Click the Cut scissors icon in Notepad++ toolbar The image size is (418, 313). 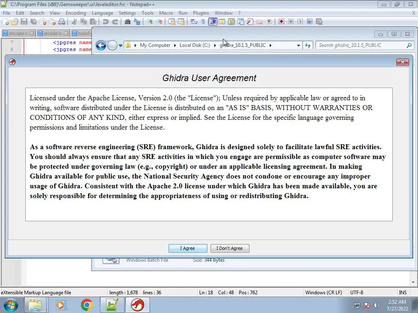coord(74,22)
